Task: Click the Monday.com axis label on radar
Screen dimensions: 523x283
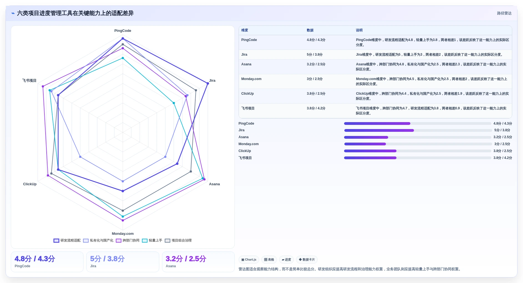Action: coord(123,234)
